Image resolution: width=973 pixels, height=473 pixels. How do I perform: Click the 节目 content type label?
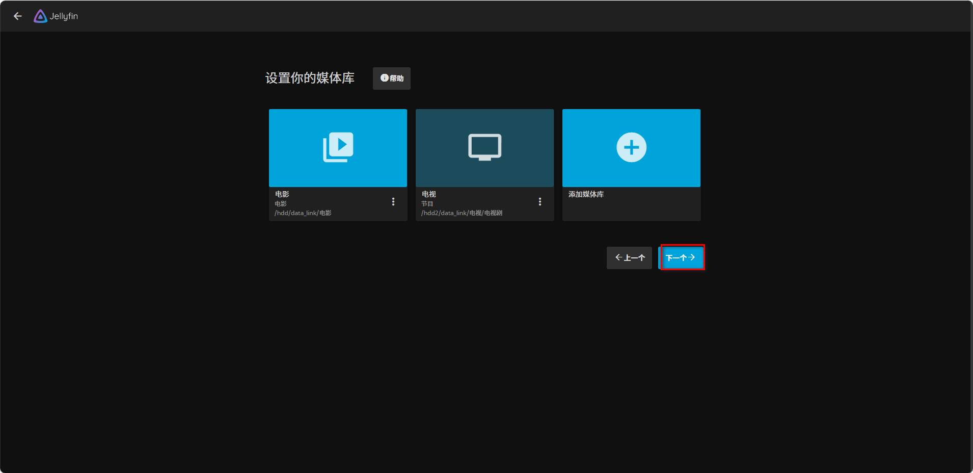(427, 204)
